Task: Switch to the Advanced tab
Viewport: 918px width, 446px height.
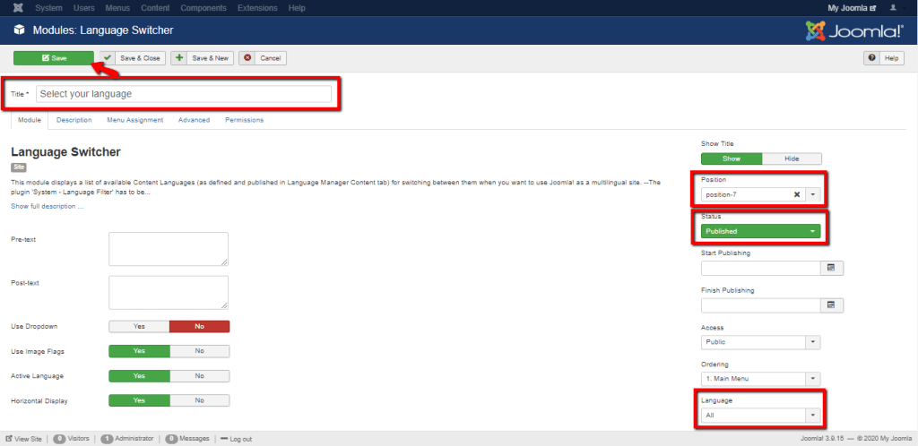Action: click(194, 120)
